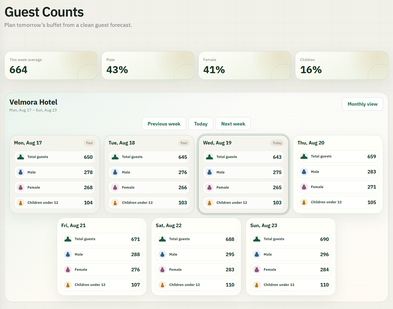Select the Sat, Aug 22 heading
This screenshot has height=309, width=393.
(x=169, y=226)
